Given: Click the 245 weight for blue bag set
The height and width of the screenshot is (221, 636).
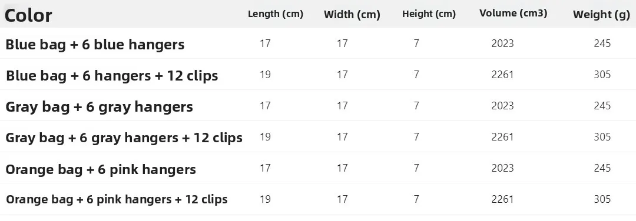Looking at the screenshot, I should [602, 43].
